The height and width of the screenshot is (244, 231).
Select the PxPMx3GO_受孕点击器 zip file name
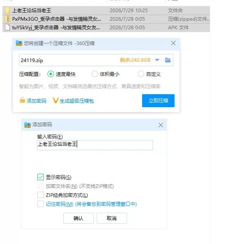[x=56, y=19]
